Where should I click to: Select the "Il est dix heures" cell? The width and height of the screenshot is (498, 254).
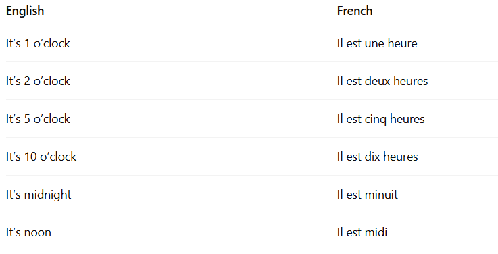(377, 157)
